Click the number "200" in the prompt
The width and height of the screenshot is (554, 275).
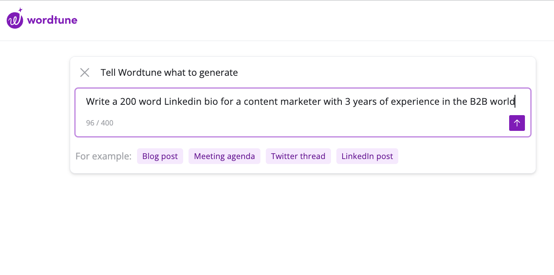pos(128,101)
